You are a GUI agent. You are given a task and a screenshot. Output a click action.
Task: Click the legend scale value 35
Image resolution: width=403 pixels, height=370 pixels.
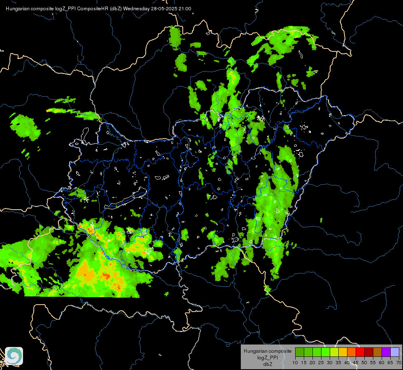coord(338,363)
